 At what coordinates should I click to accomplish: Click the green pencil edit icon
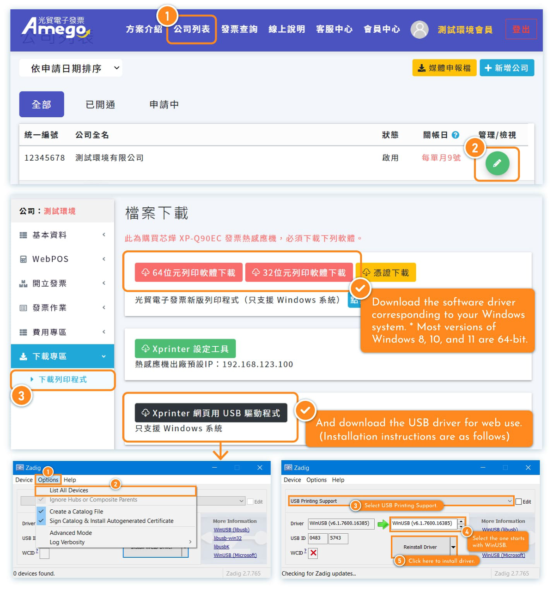pyautogui.click(x=497, y=163)
